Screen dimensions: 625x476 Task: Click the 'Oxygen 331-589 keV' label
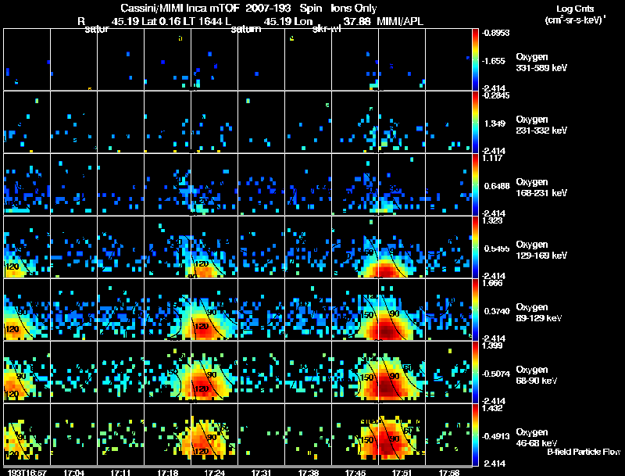pyautogui.click(x=541, y=63)
